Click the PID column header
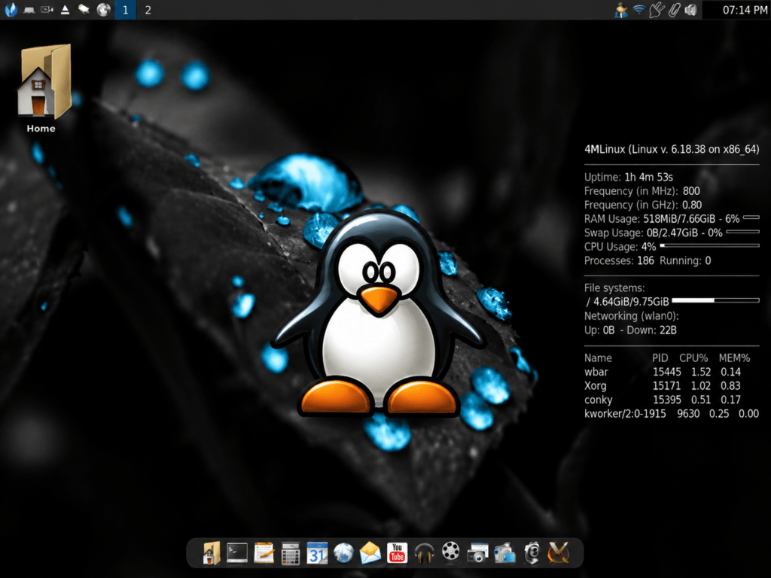This screenshot has width=771, height=578. (x=660, y=357)
